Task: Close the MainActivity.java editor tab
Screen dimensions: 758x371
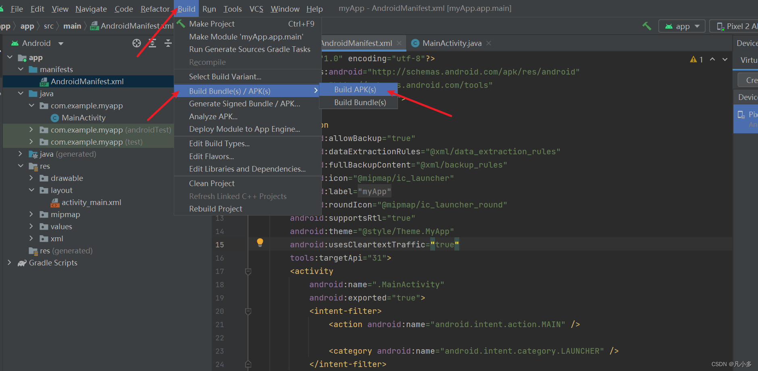Action: point(489,43)
